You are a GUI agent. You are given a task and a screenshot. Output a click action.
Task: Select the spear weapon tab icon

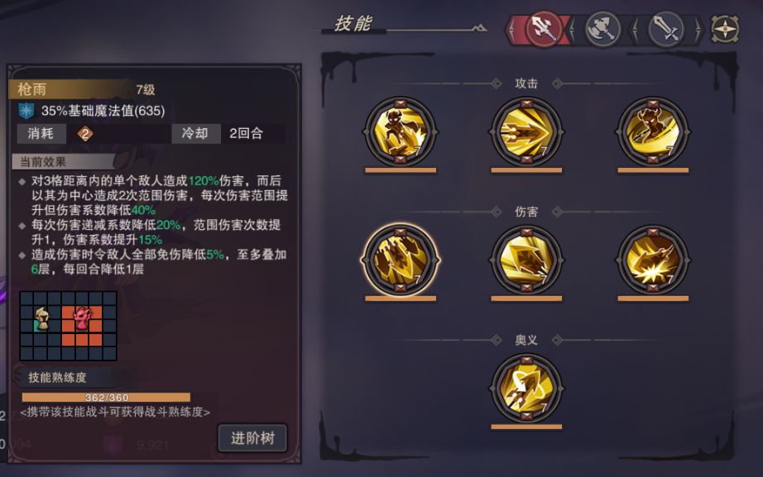[x=544, y=29]
